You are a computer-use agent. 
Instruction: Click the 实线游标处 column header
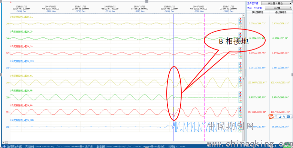coord(258,12)
